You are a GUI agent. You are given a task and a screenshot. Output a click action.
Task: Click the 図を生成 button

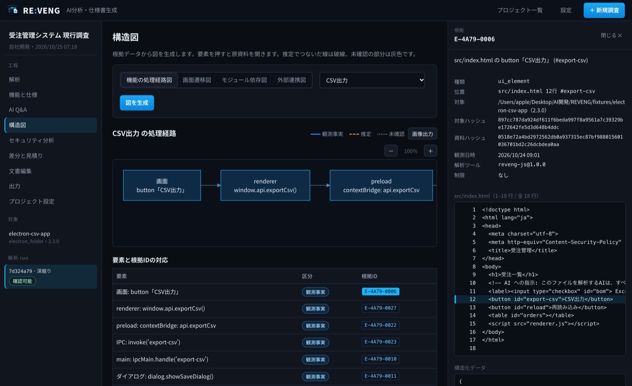[137, 103]
